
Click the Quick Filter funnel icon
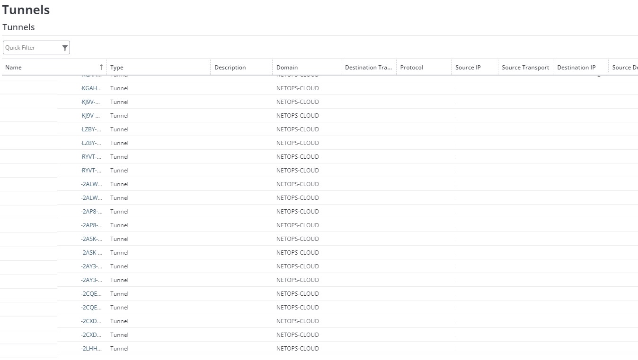[x=65, y=48]
